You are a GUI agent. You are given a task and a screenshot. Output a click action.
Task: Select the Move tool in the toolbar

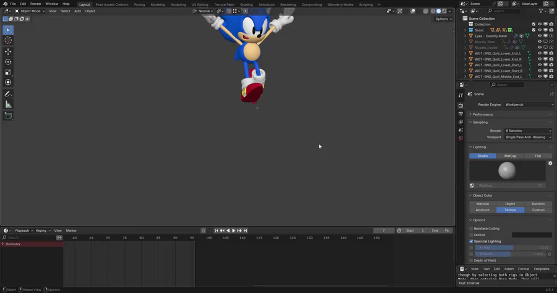(8, 51)
